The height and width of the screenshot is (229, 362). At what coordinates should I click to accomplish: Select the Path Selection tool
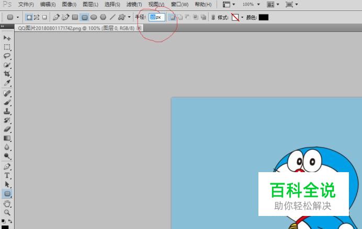(7, 184)
